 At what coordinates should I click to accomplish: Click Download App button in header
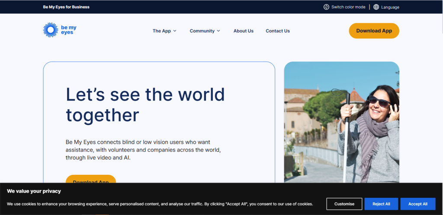point(374,31)
